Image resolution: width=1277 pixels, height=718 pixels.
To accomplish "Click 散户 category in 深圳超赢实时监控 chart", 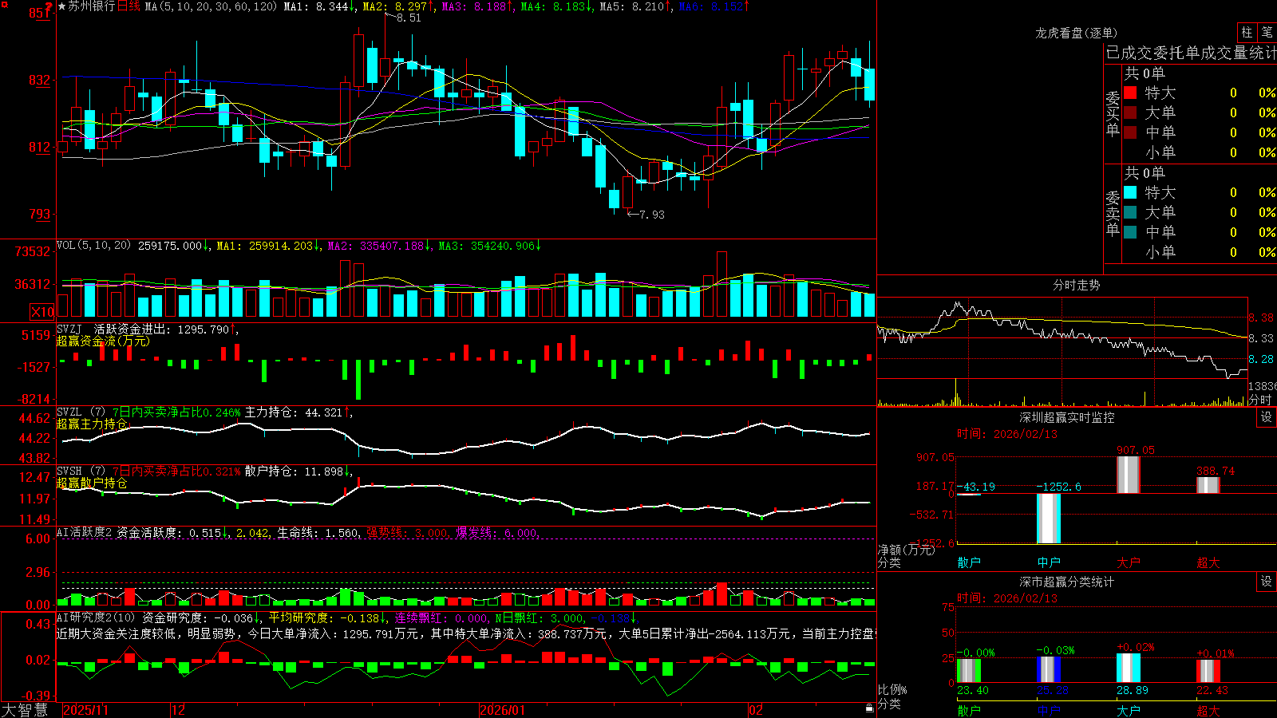I will point(969,562).
